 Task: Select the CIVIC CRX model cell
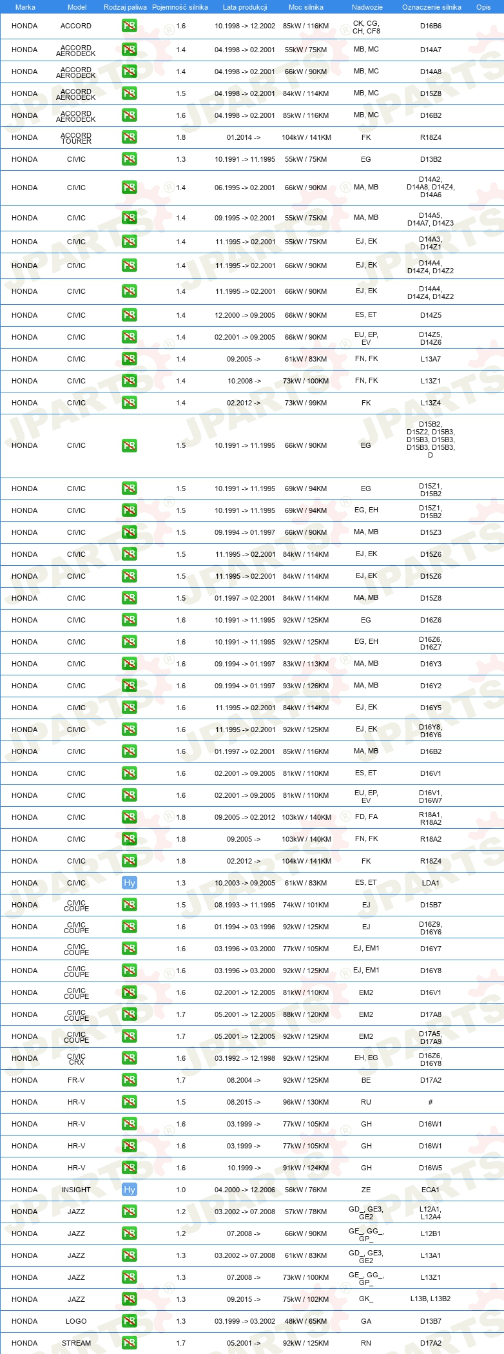76,1058
